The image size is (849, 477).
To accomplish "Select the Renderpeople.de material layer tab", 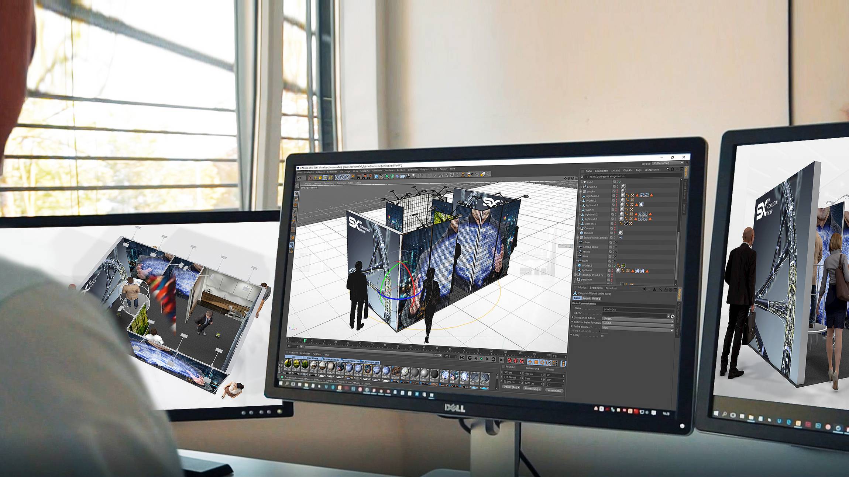I will (x=331, y=359).
